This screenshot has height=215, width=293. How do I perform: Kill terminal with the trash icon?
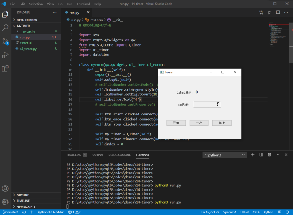pyautogui.click(x=269, y=155)
